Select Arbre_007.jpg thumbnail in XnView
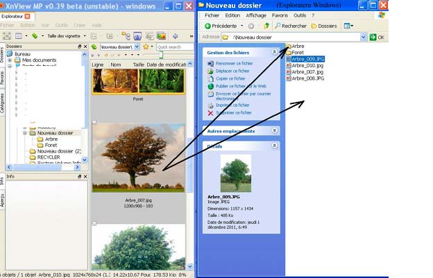The image size is (433, 278). click(138, 158)
